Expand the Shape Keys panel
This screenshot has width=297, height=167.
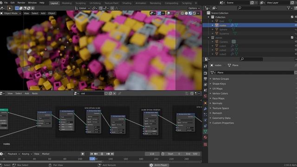point(219,83)
